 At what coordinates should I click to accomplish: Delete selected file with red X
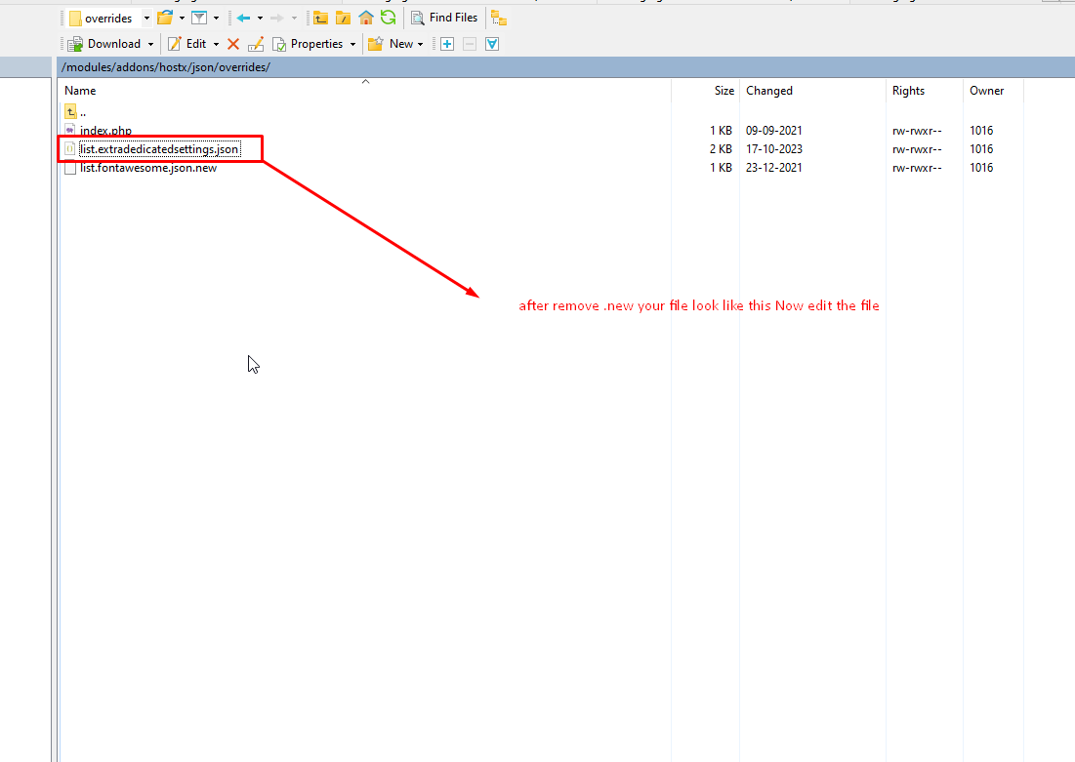click(233, 44)
